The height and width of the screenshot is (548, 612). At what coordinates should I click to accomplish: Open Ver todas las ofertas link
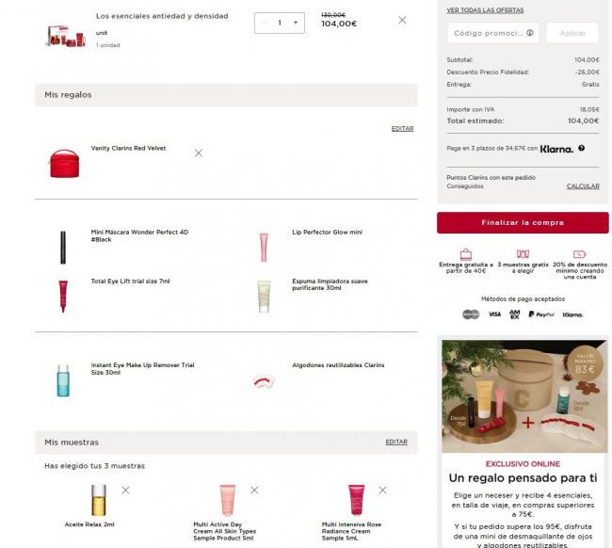tap(485, 10)
